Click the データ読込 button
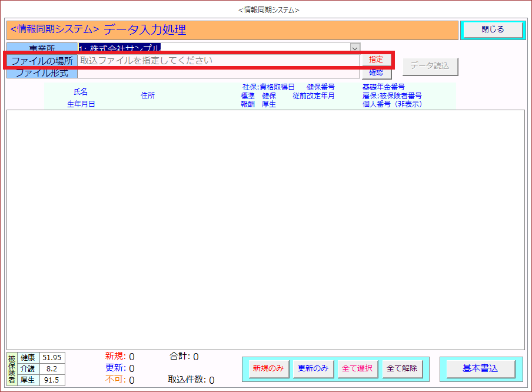This screenshot has height=392, width=532. pyautogui.click(x=430, y=66)
